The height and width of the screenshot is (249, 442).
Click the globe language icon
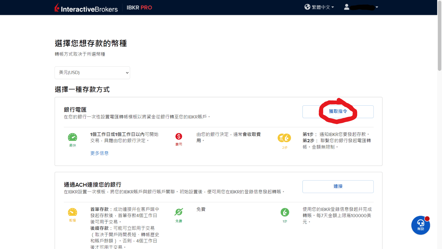[x=307, y=7]
